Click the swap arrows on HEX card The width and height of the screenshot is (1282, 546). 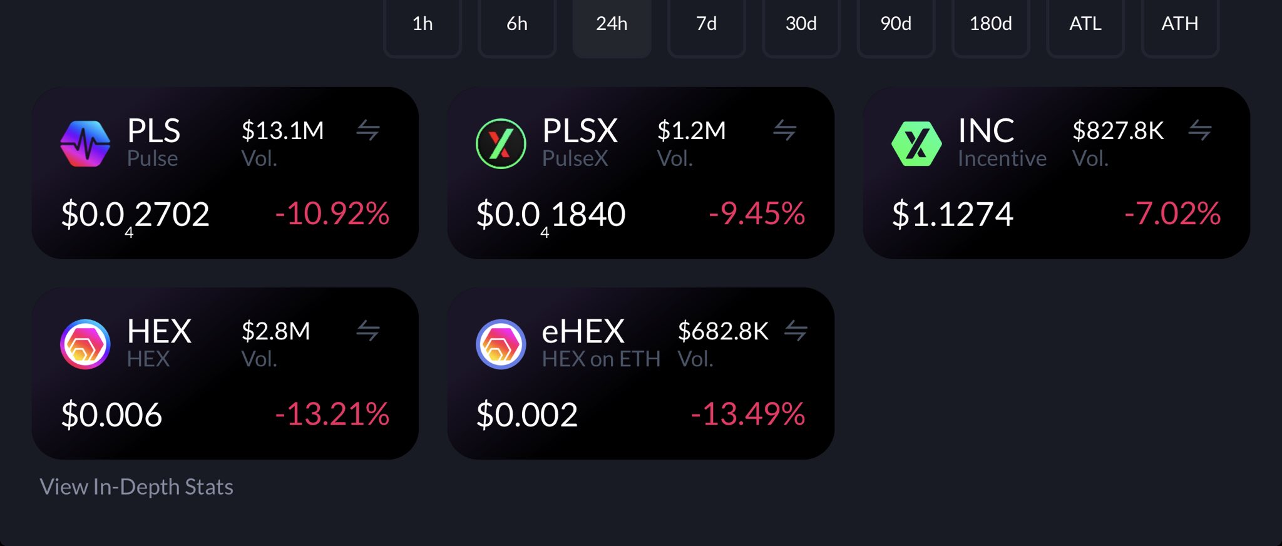tap(368, 331)
